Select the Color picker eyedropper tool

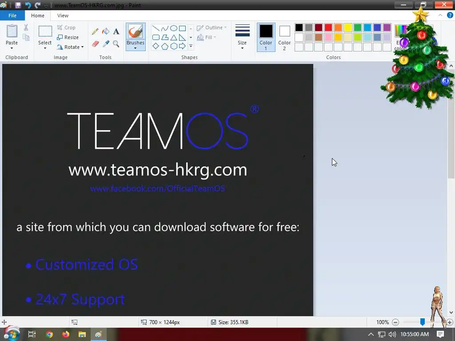point(106,44)
